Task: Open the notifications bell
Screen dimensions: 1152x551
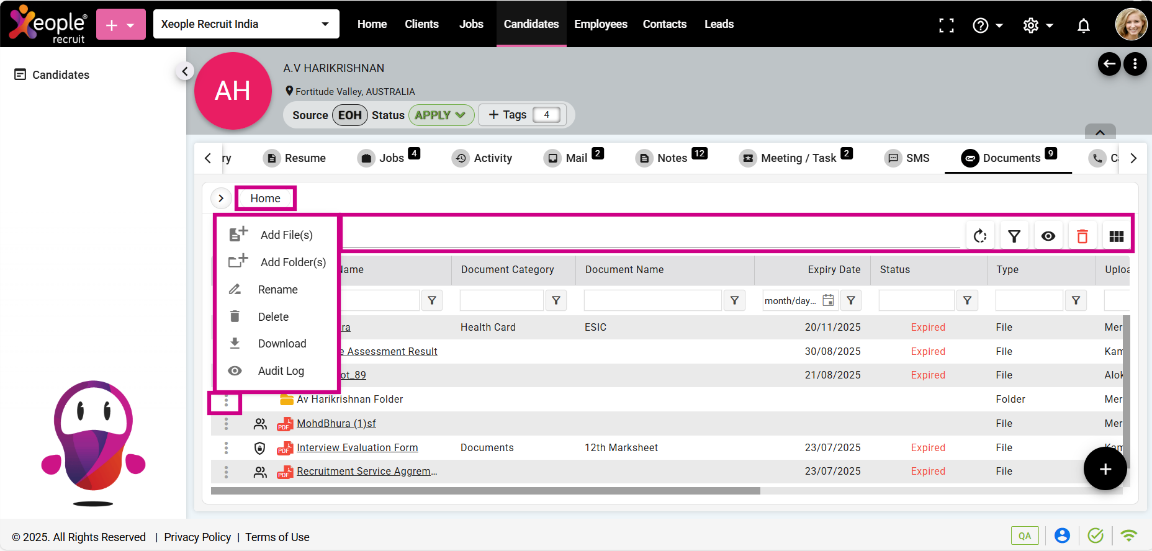Action: tap(1084, 25)
